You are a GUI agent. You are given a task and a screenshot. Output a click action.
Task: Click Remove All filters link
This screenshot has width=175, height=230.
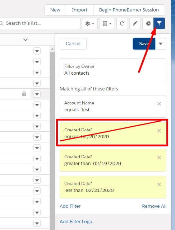tap(154, 206)
